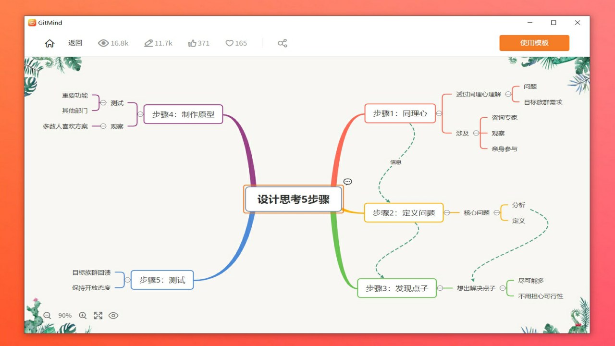Open the share icon
Image resolution: width=615 pixels, height=346 pixels.
coord(283,43)
